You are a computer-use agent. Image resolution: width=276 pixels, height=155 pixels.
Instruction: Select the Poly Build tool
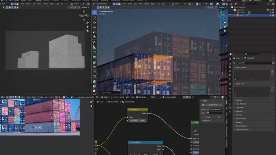[x=94, y=81]
